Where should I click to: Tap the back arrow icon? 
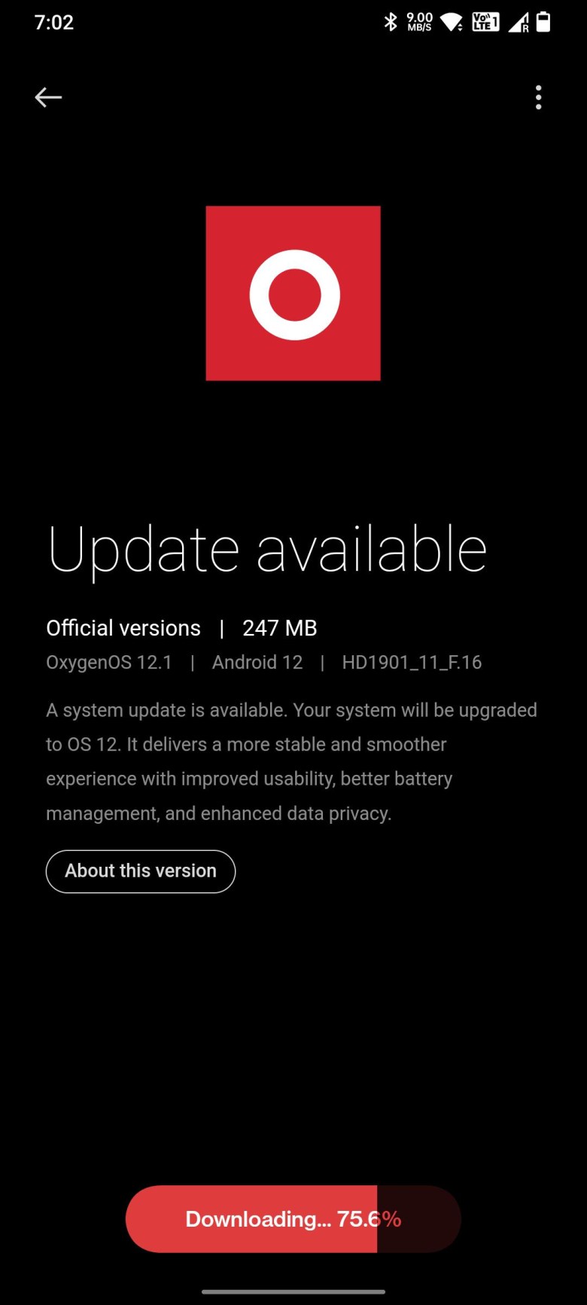click(48, 97)
